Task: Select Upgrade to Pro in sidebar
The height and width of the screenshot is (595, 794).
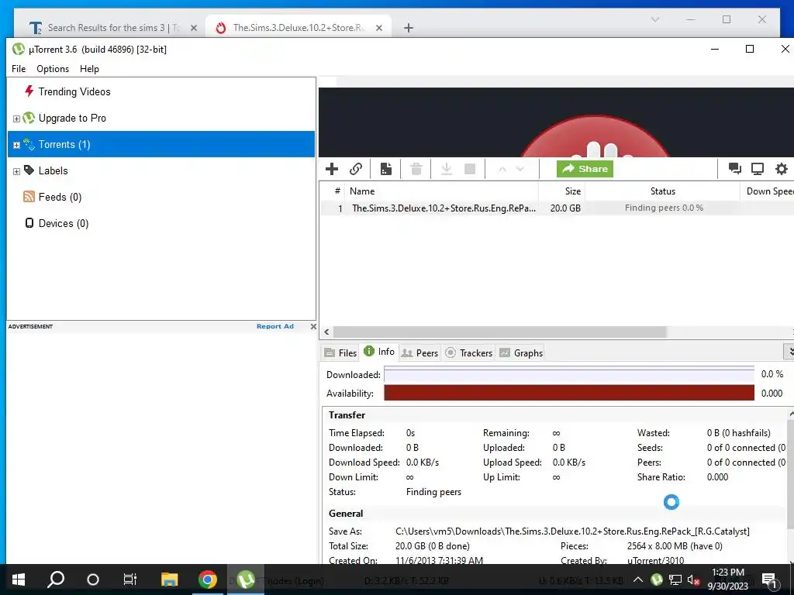Action: [x=72, y=118]
